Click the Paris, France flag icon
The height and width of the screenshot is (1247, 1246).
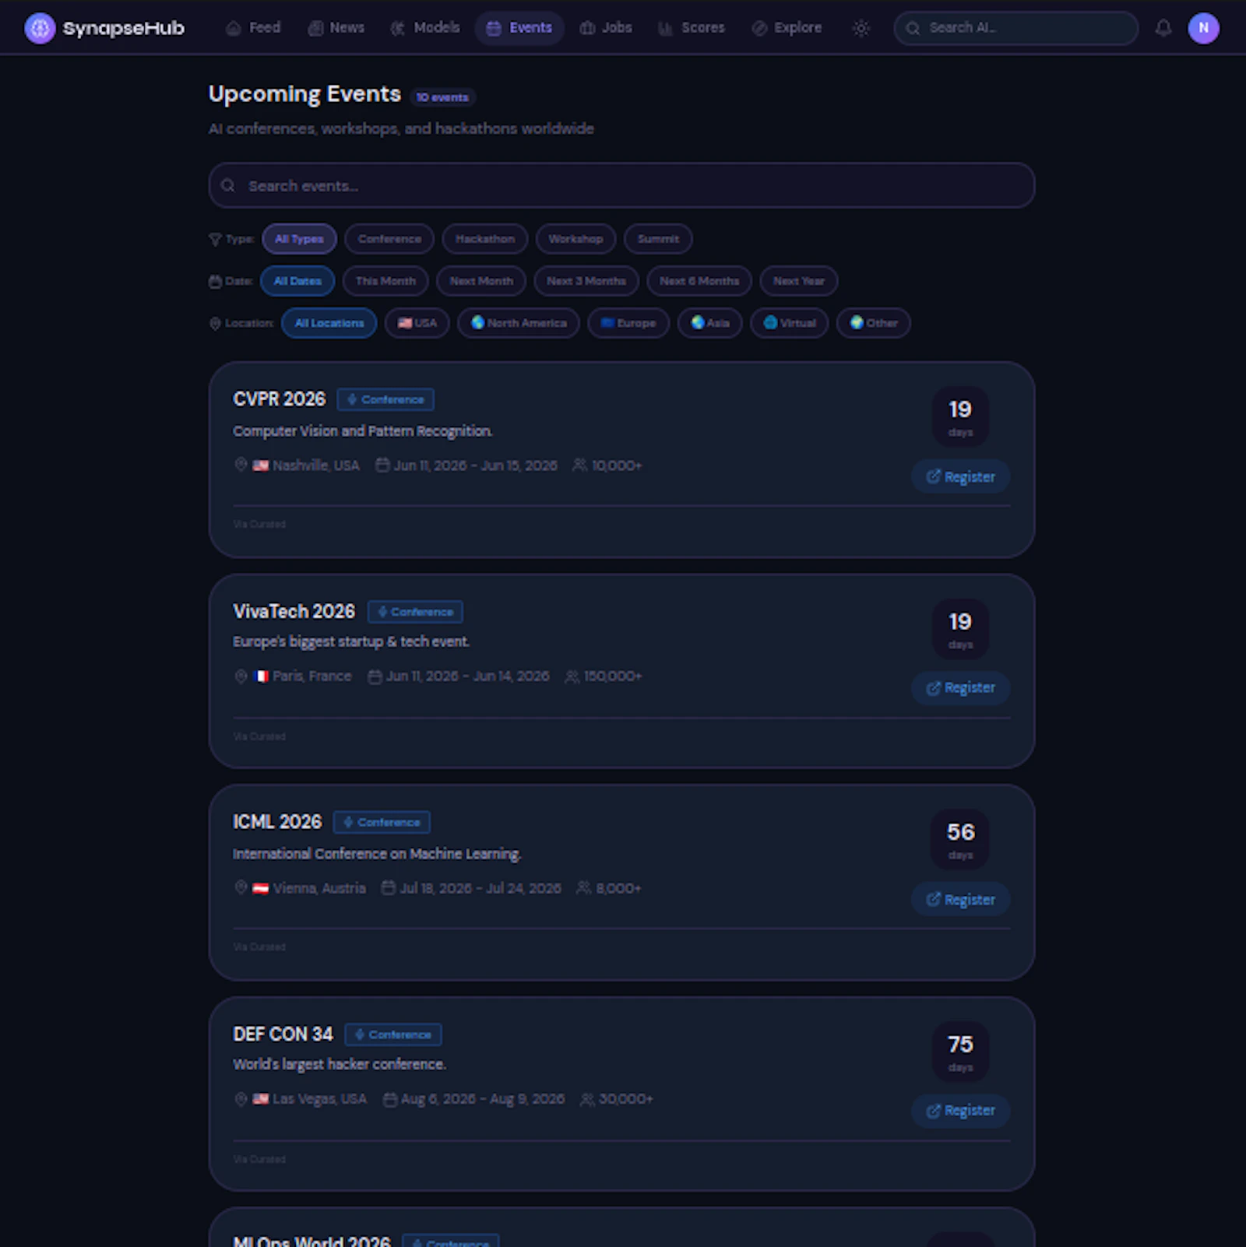tap(261, 676)
